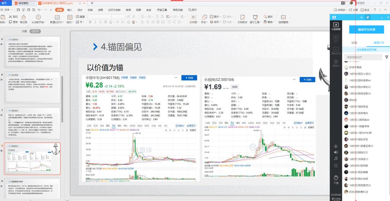
Task: Click the music note icon in the dark sidebar
Action: (336, 159)
